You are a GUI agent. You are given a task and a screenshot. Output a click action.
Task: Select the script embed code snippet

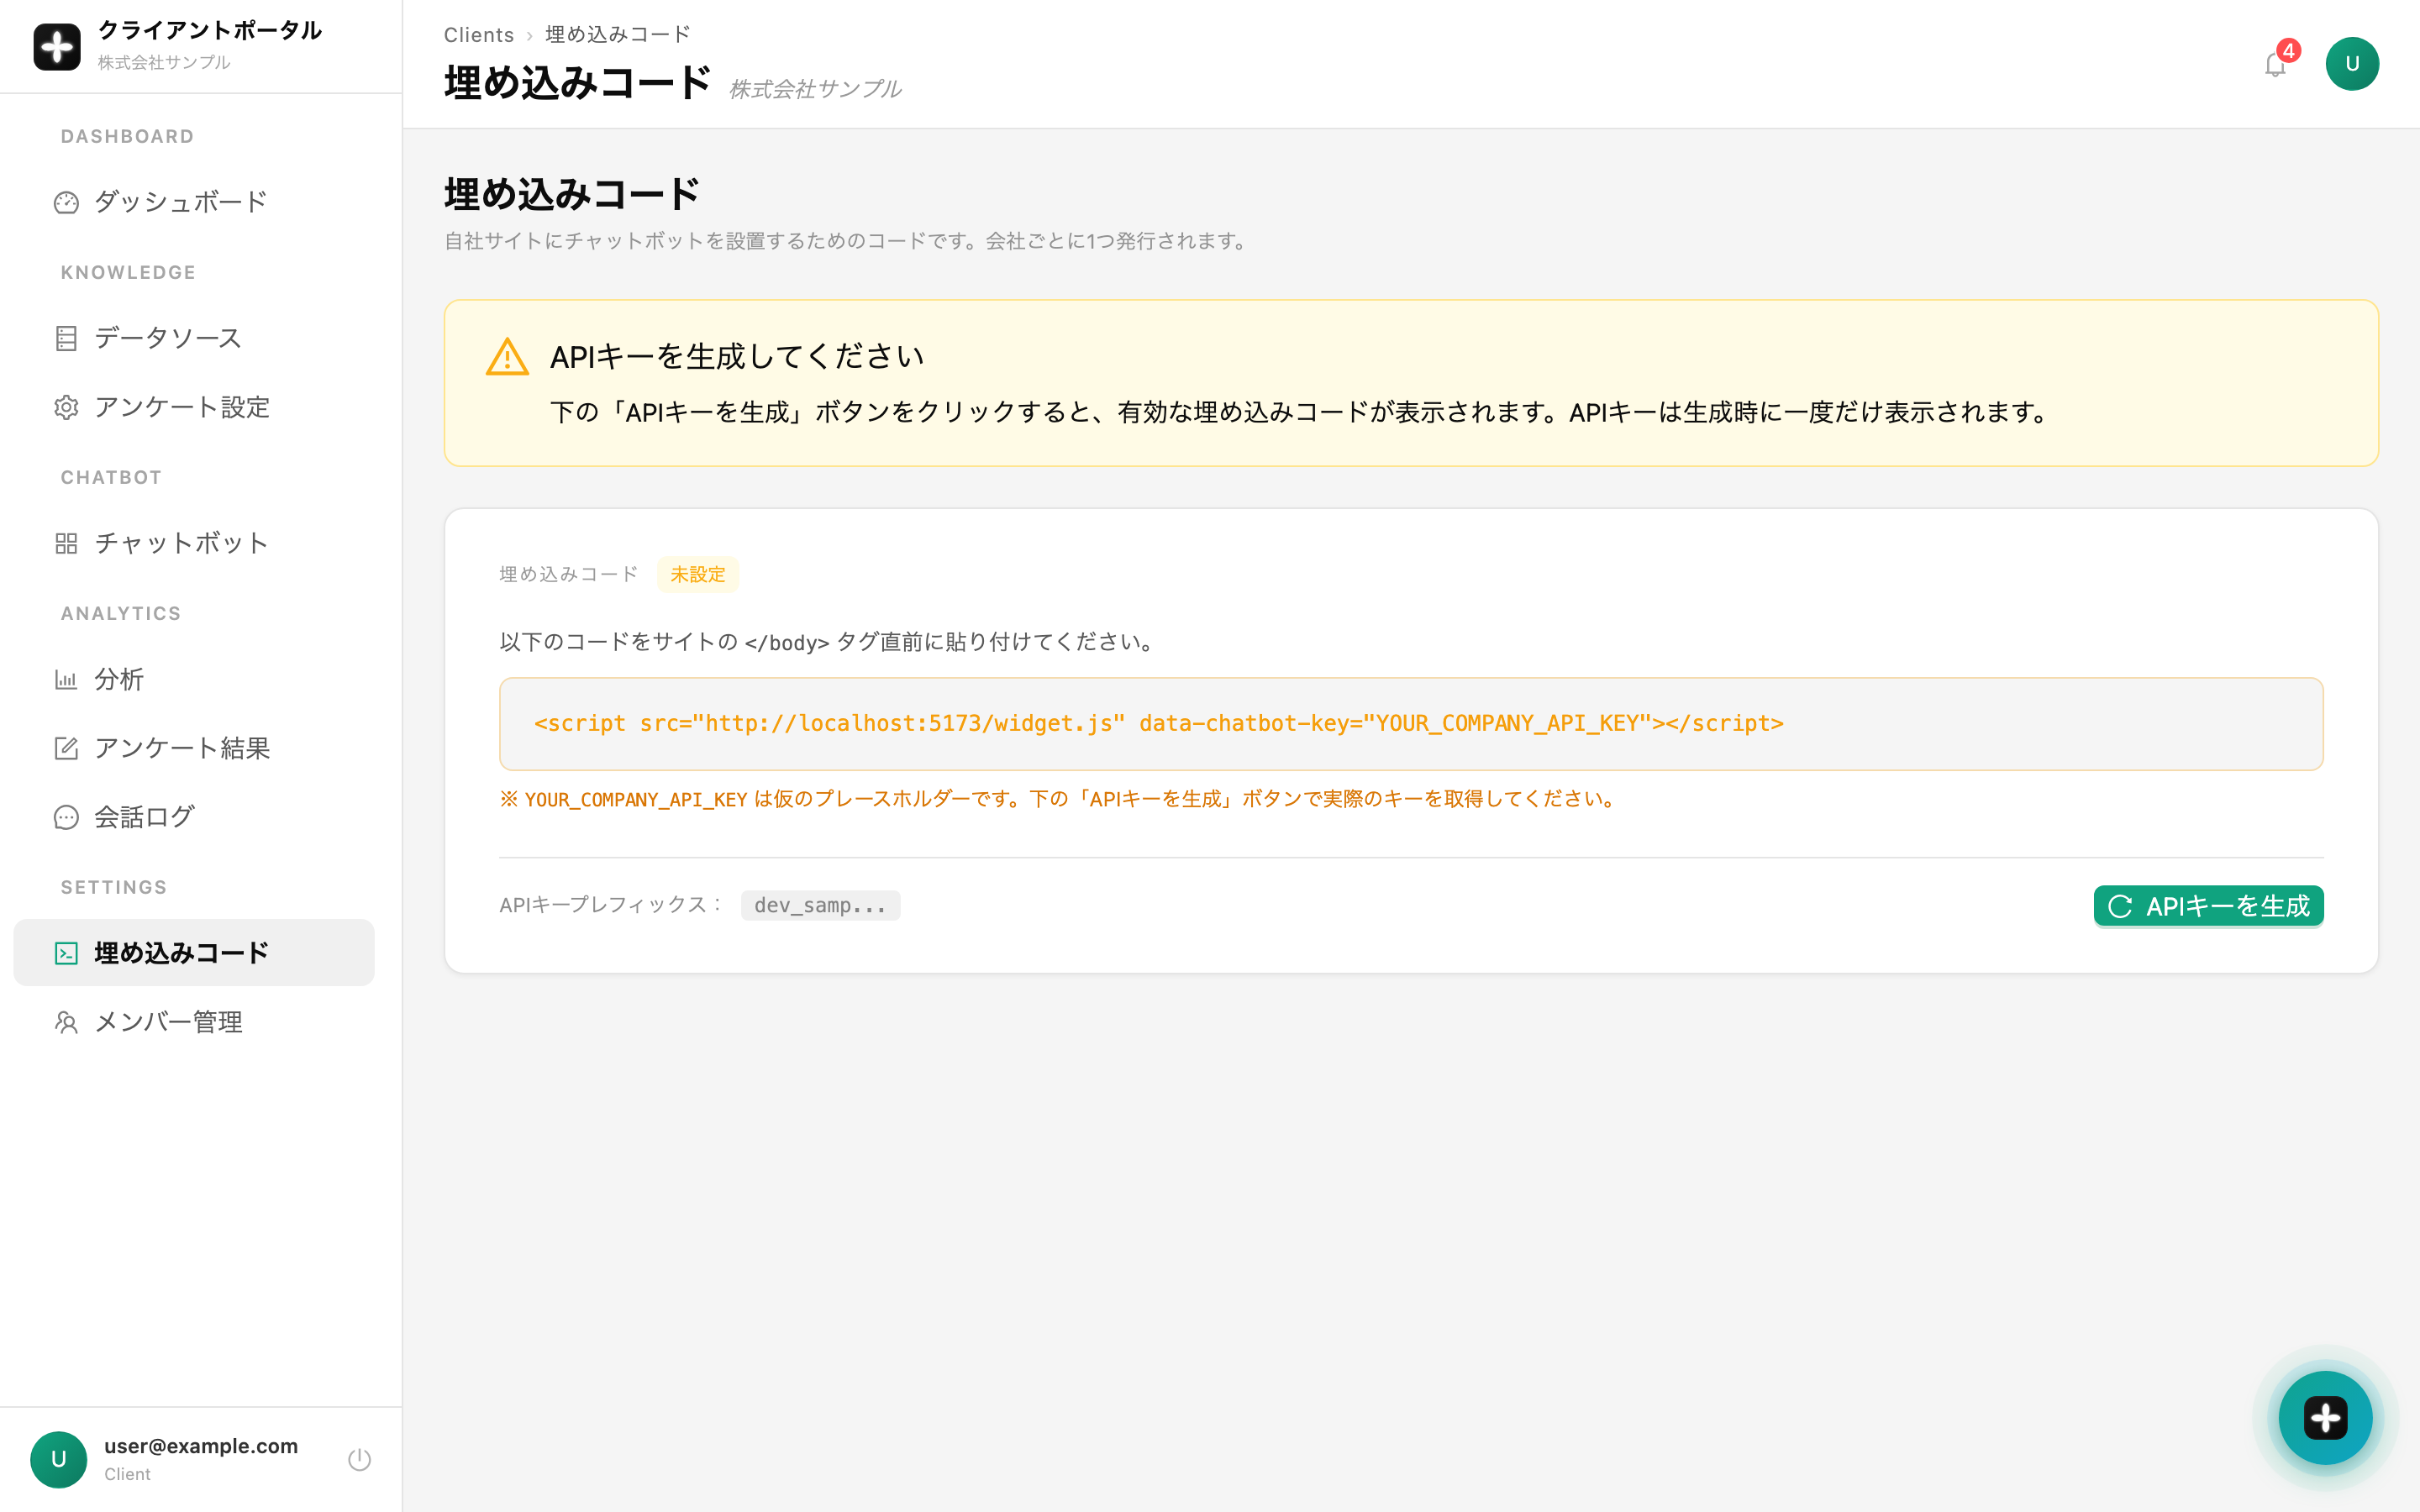1411,724
